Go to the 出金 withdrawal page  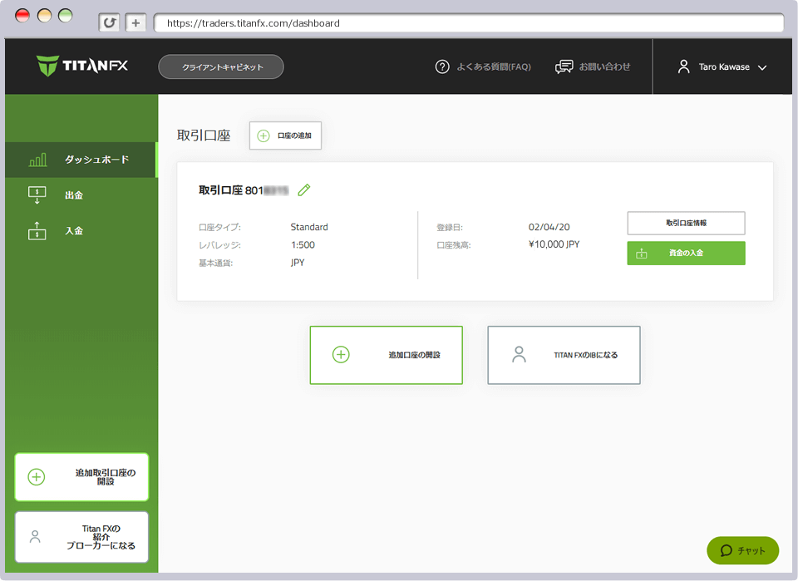click(x=74, y=195)
